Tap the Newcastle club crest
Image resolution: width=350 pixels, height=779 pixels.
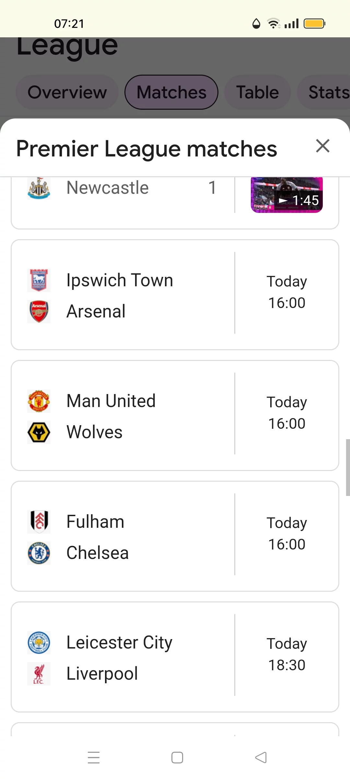(39, 188)
